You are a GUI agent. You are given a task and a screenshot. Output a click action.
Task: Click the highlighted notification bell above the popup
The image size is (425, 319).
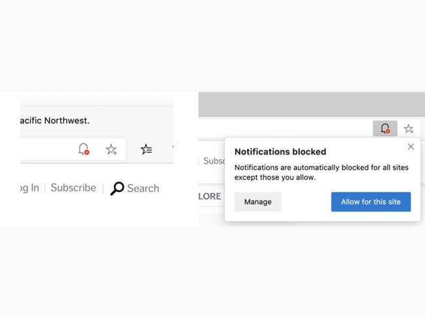click(x=385, y=128)
